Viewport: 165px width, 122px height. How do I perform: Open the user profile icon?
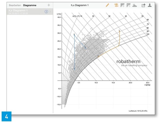[150, 5]
